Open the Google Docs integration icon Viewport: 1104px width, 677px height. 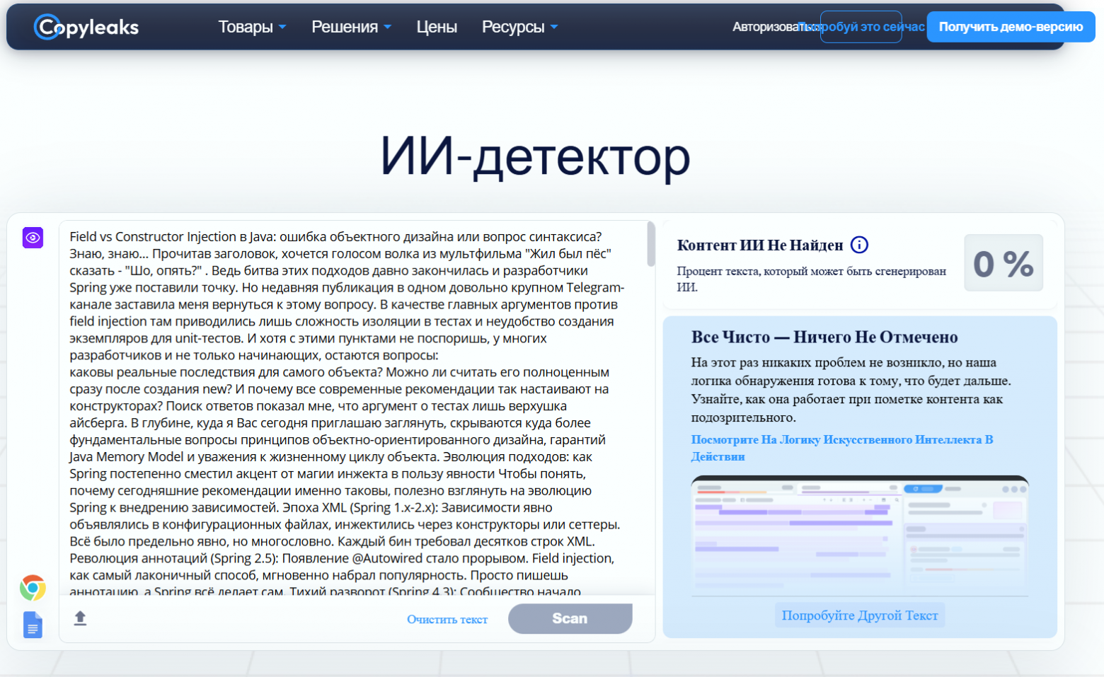click(x=32, y=625)
